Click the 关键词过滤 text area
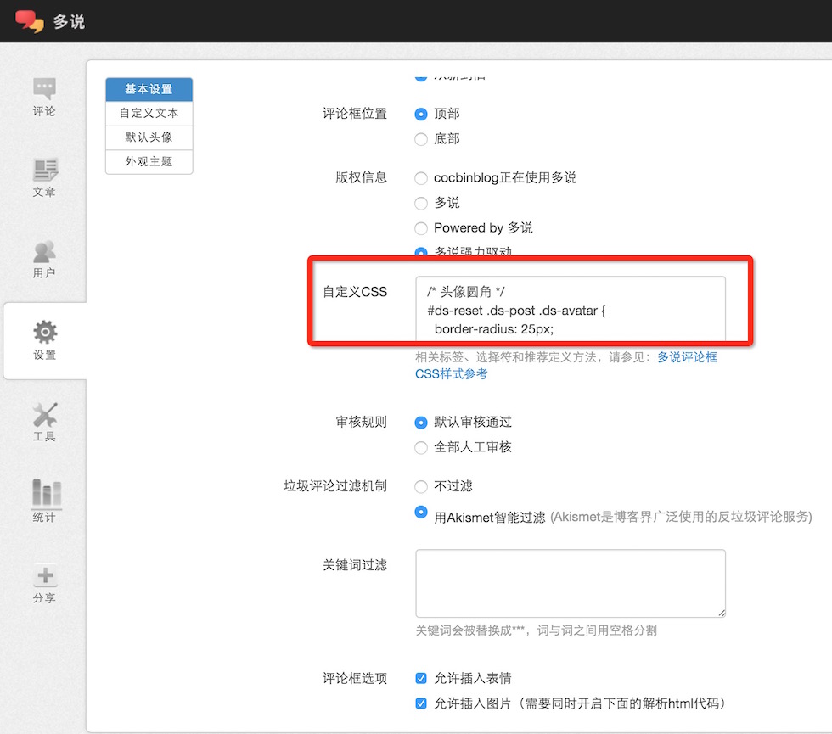Screen dimensions: 832x734 571,584
